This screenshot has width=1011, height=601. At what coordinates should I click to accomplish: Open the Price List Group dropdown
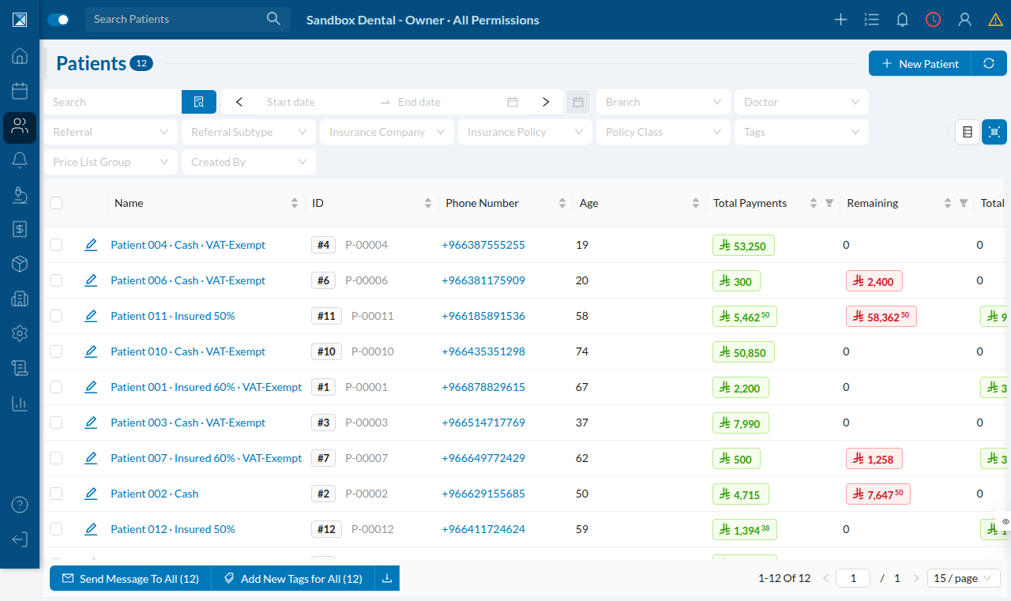click(x=111, y=162)
